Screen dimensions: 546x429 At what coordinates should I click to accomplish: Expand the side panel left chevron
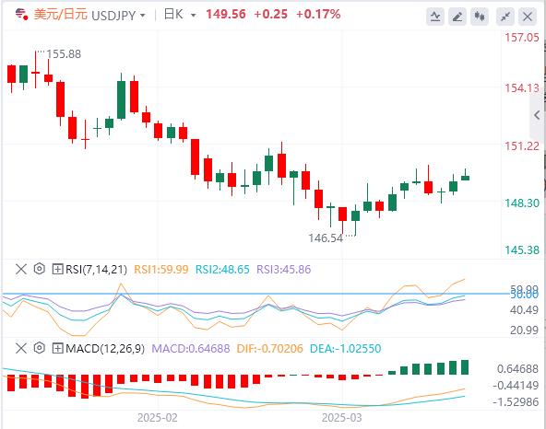[538, 115]
